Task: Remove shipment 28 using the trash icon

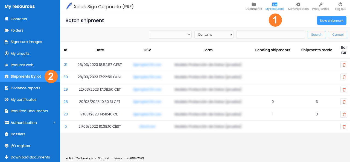Action: (344, 102)
